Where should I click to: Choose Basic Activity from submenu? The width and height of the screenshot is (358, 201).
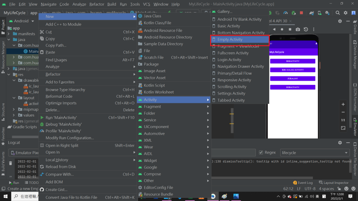point(240,26)
